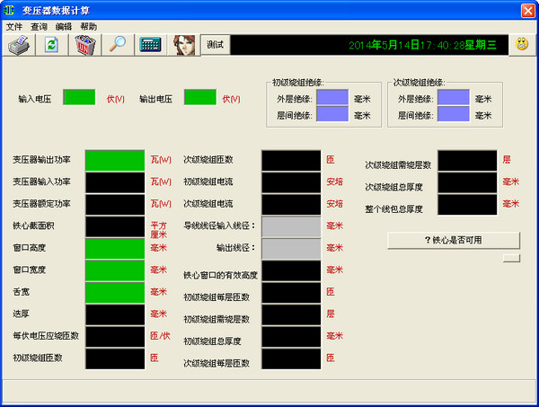Click the small blank button below 铁心是否可用
The width and height of the screenshot is (539, 407).
pos(511,258)
